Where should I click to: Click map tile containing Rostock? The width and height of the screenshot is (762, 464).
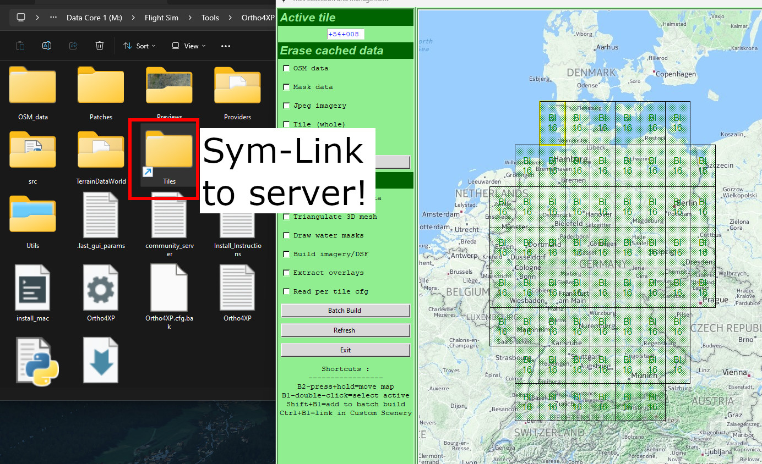[x=652, y=123]
